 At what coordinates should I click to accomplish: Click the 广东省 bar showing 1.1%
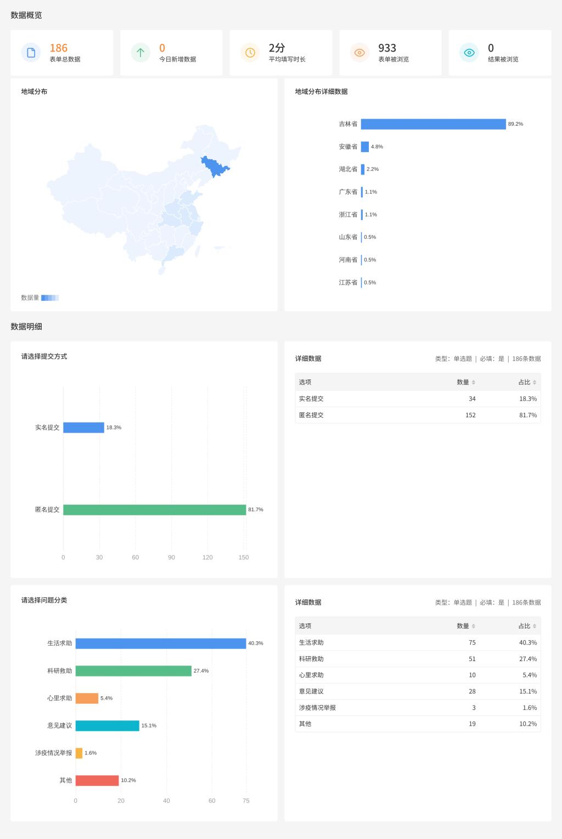362,192
